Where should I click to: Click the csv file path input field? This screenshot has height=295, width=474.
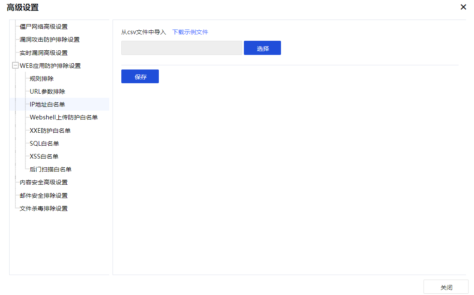pos(181,48)
